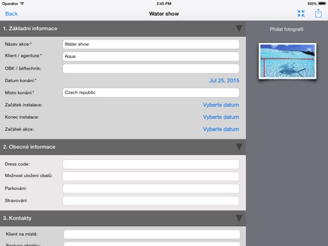
Task: Edit the Klient / agentura field
Action: (151, 56)
